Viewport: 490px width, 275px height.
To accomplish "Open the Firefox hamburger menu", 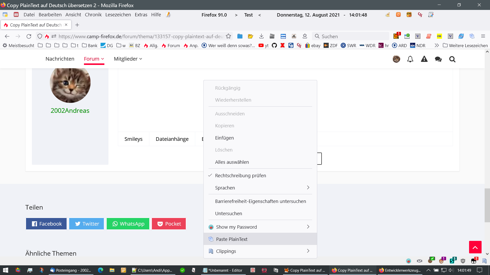I will click(x=483, y=36).
